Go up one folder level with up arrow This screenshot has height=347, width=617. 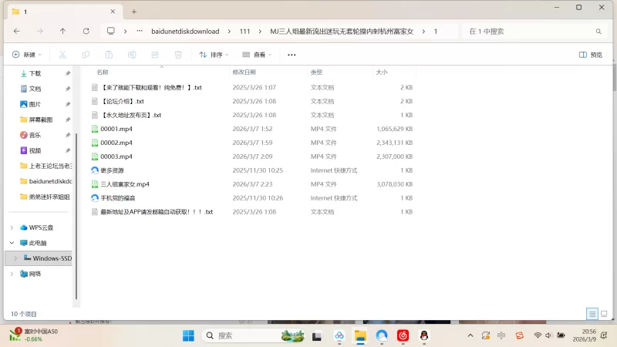tap(62, 31)
